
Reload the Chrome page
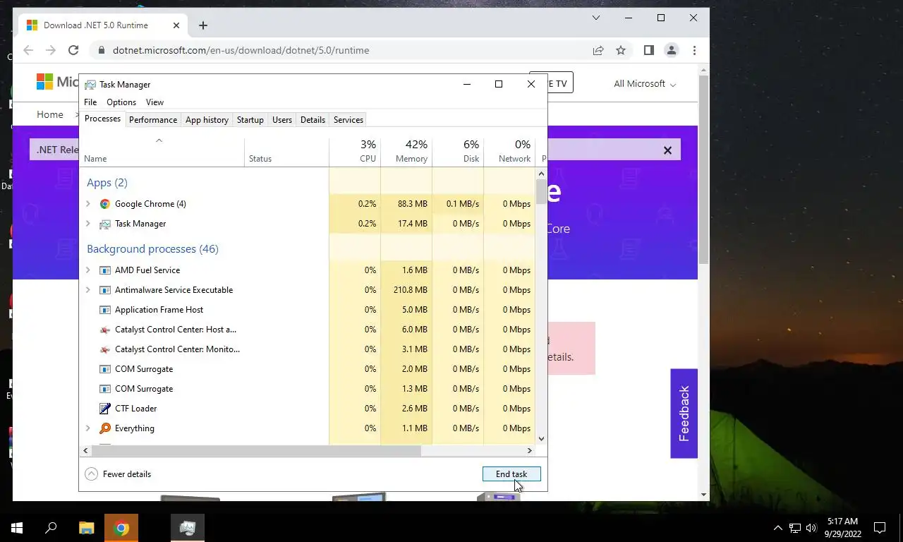[73, 50]
